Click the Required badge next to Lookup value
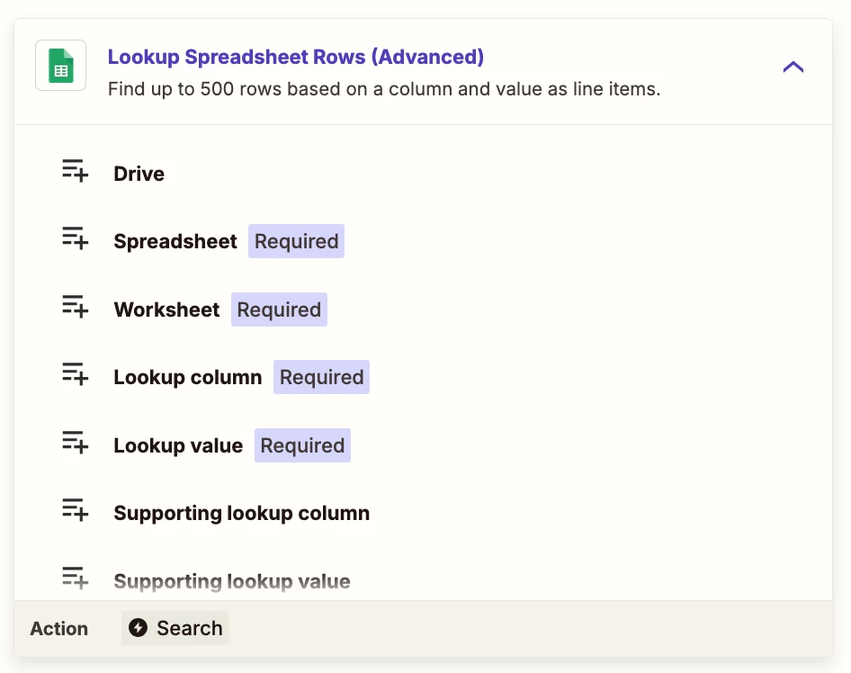 click(302, 445)
